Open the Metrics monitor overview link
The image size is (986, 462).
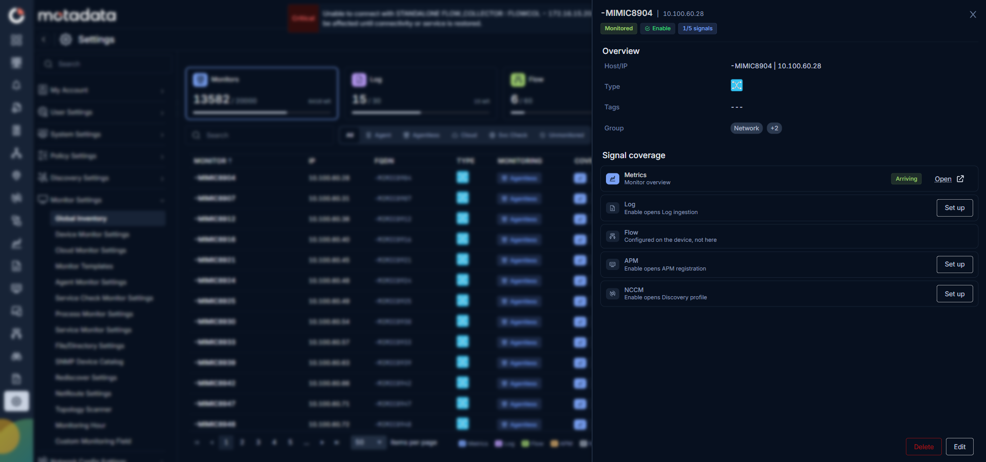click(943, 179)
